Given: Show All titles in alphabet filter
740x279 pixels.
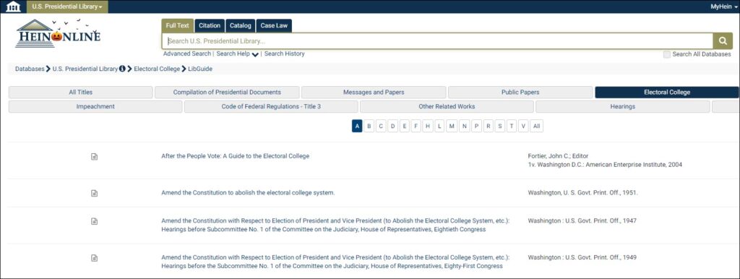Looking at the screenshot, I should [537, 126].
